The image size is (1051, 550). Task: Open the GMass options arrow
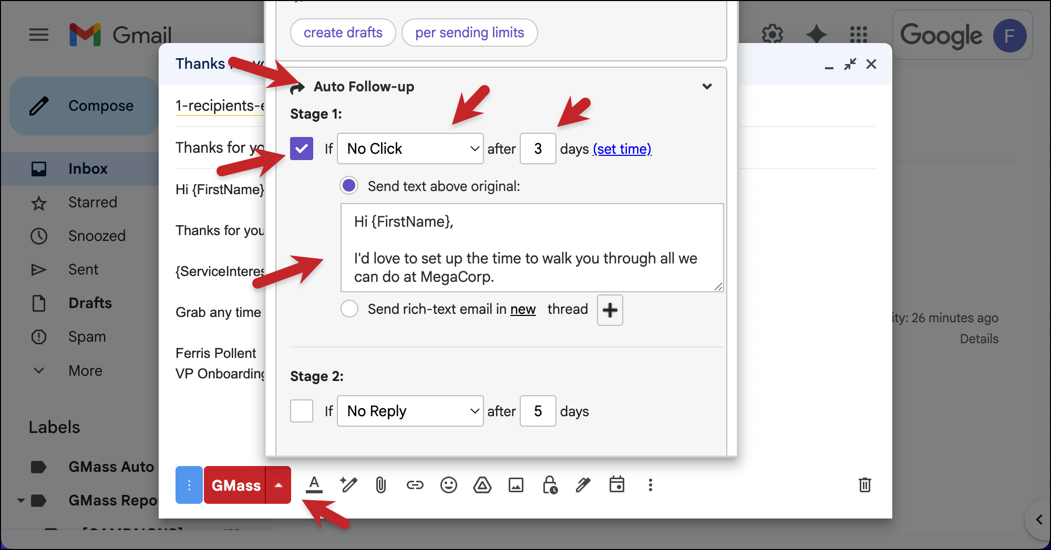(x=279, y=485)
